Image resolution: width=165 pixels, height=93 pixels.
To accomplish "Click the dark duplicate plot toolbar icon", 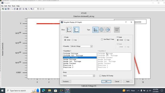I will pyautogui.click(x=17, y=9).
